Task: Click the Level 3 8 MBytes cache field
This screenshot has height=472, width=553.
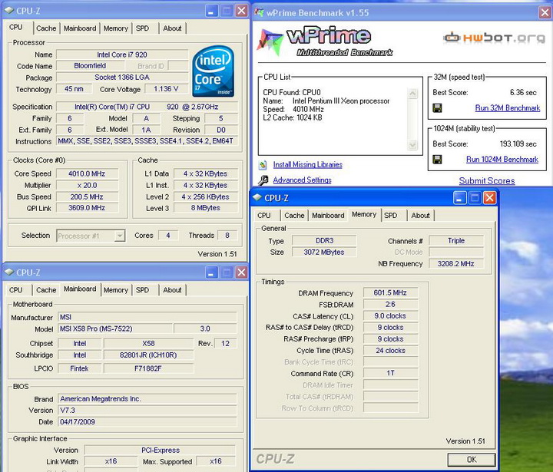Action: click(206, 208)
